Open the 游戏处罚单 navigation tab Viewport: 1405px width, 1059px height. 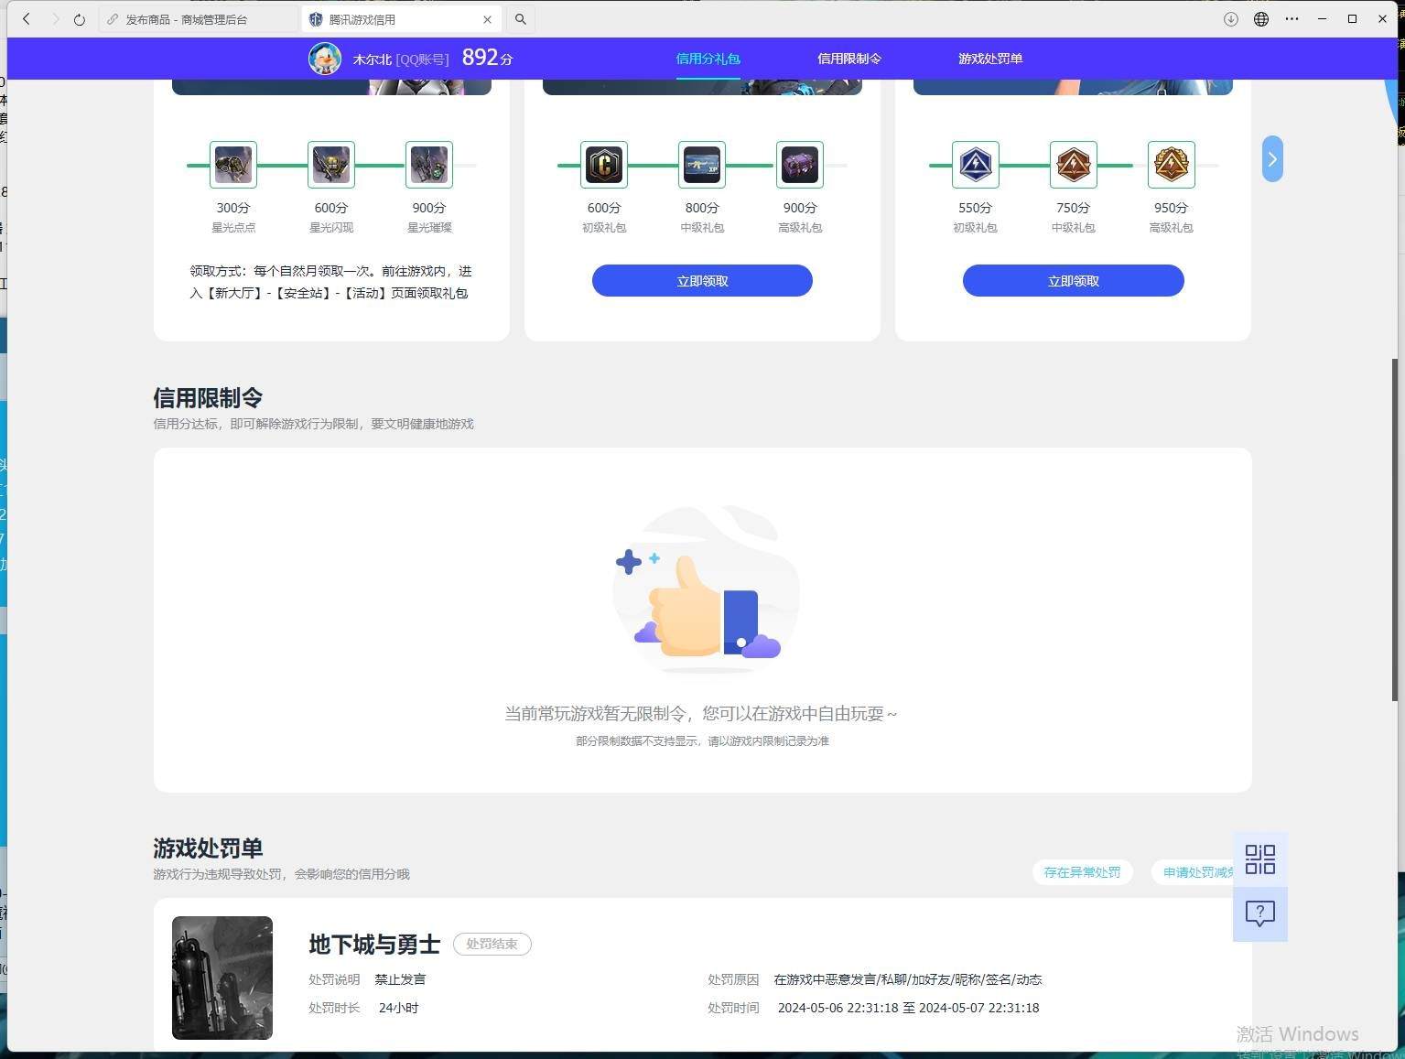point(990,59)
